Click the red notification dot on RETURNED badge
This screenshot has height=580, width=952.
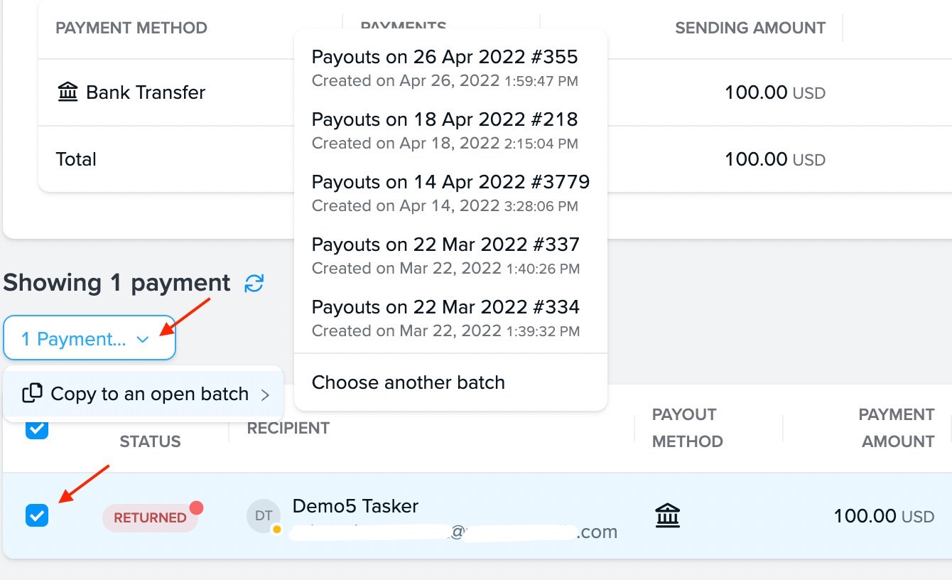pyautogui.click(x=196, y=507)
